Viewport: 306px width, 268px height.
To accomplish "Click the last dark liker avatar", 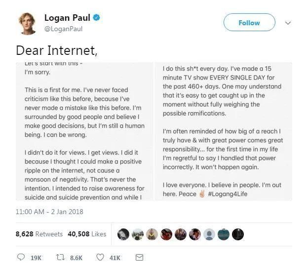I will [x=237, y=234].
